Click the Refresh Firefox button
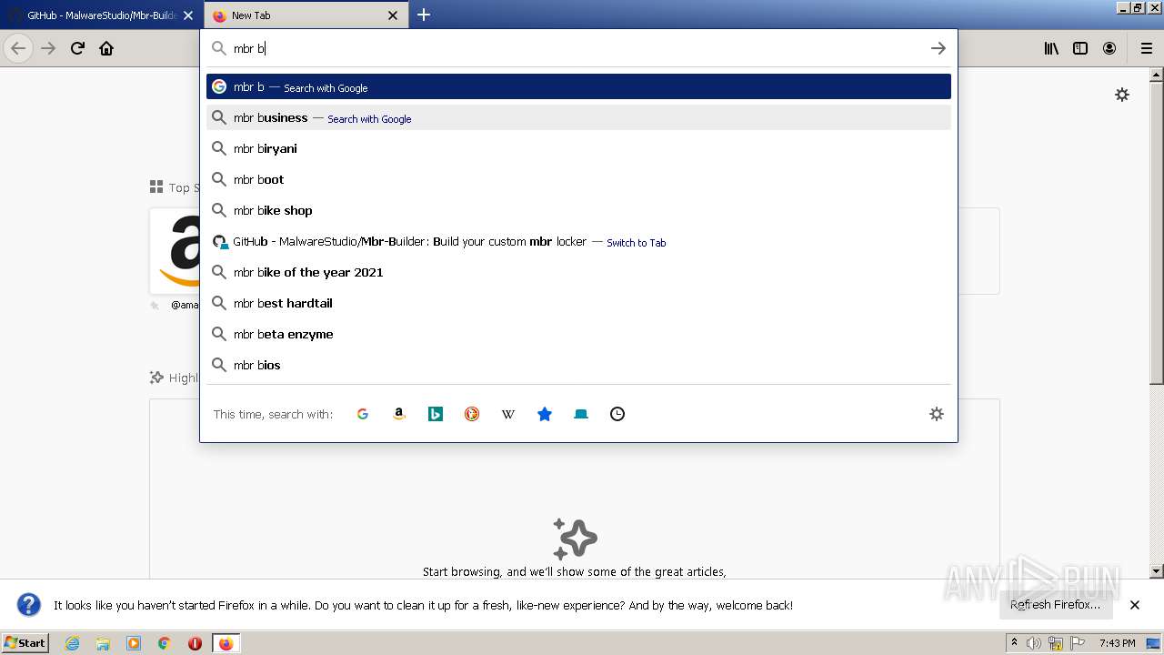The width and height of the screenshot is (1164, 655). click(1056, 605)
